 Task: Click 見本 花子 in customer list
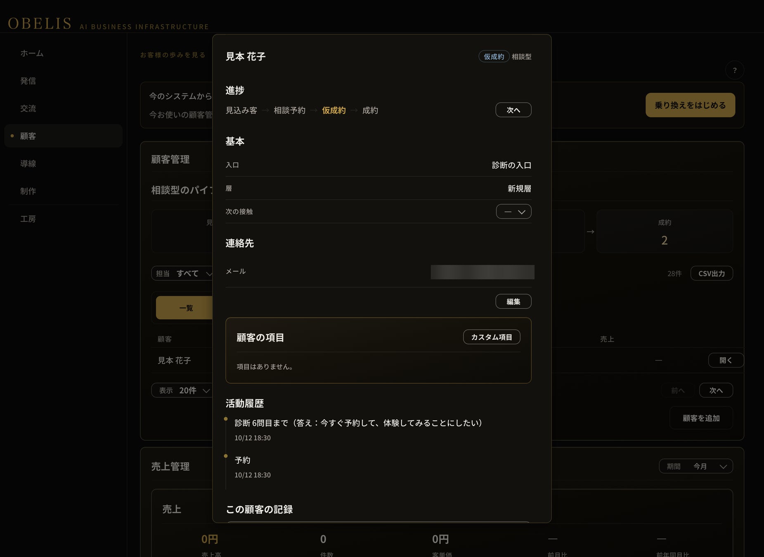pos(174,360)
